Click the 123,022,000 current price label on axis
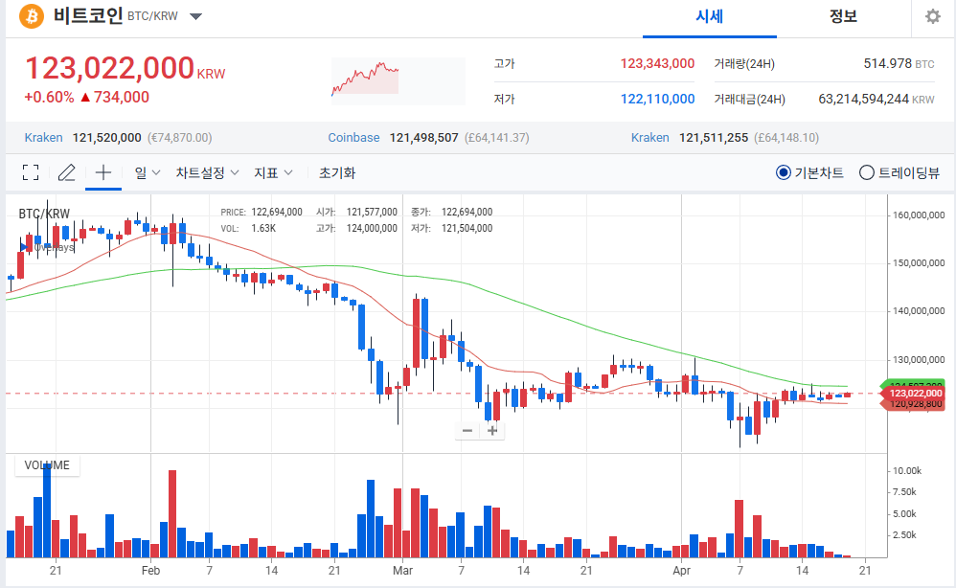 tap(915, 393)
